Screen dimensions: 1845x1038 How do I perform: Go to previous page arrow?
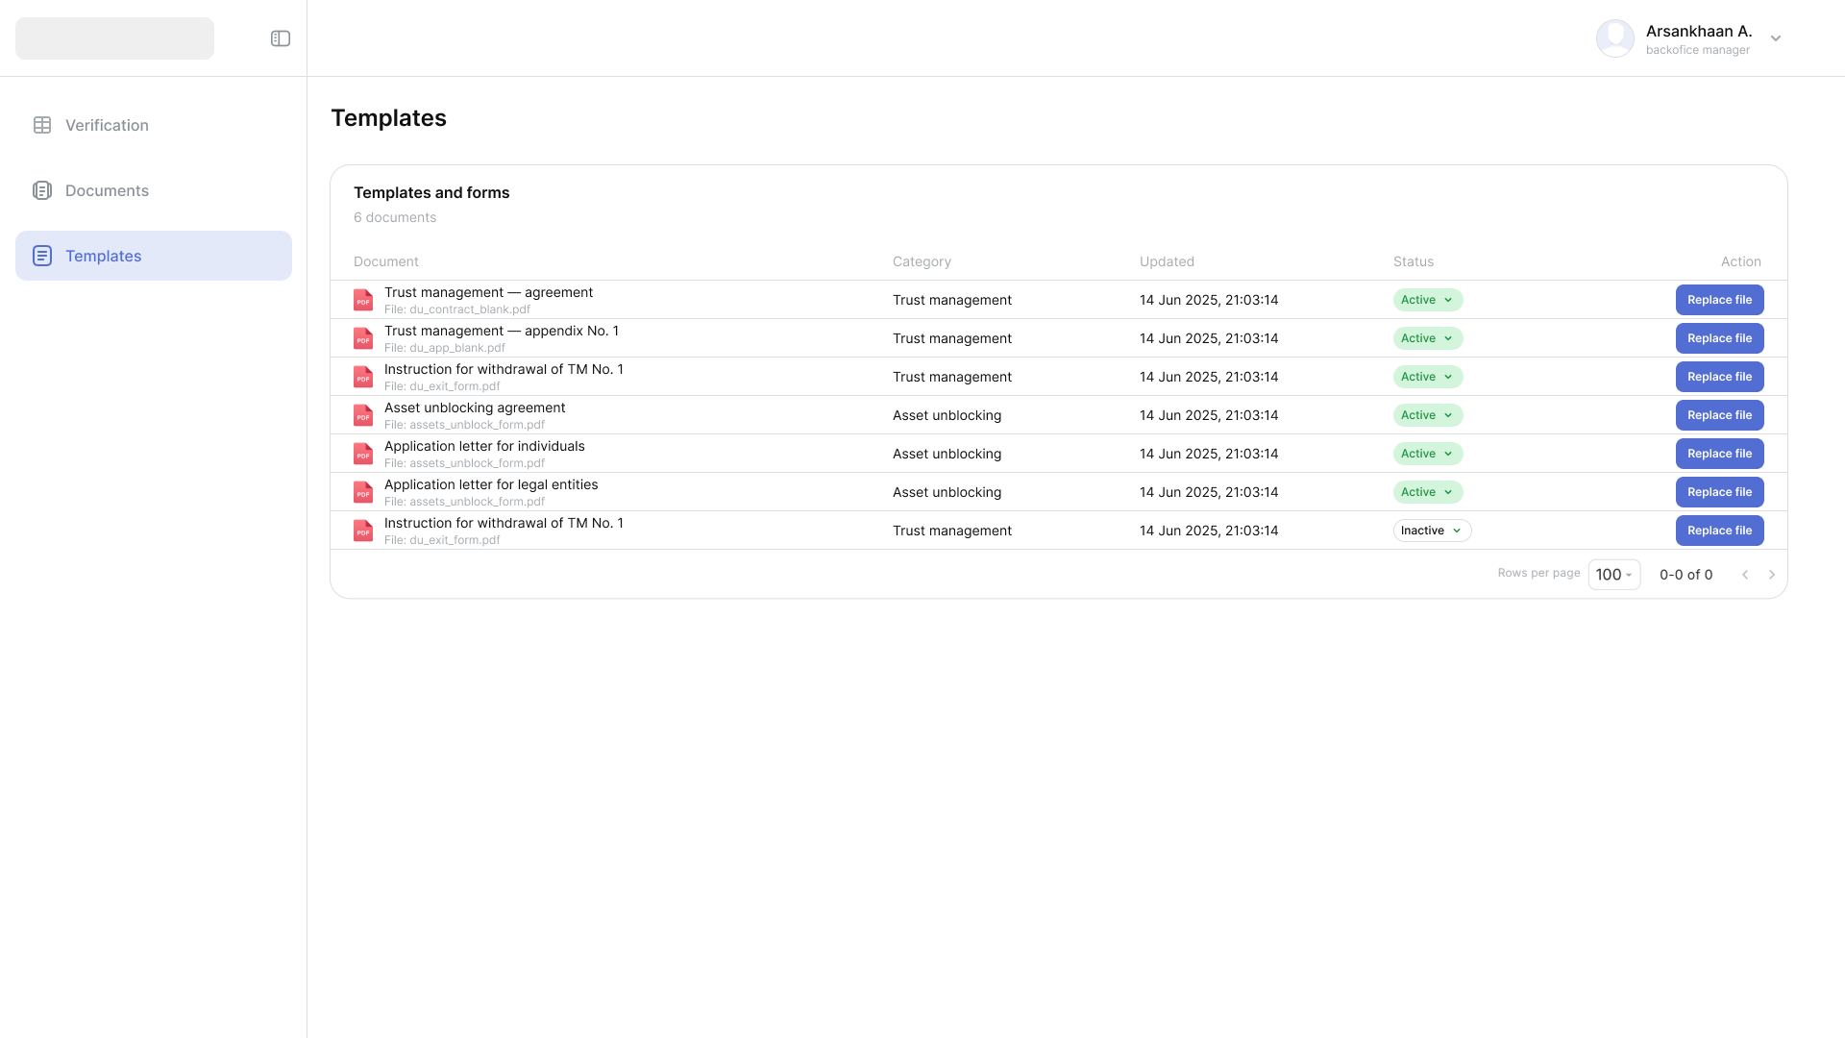point(1745,575)
